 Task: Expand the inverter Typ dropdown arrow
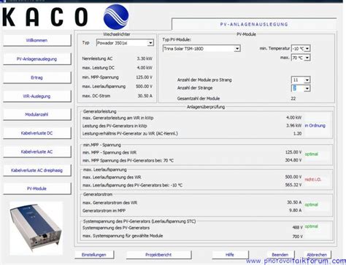150,43
